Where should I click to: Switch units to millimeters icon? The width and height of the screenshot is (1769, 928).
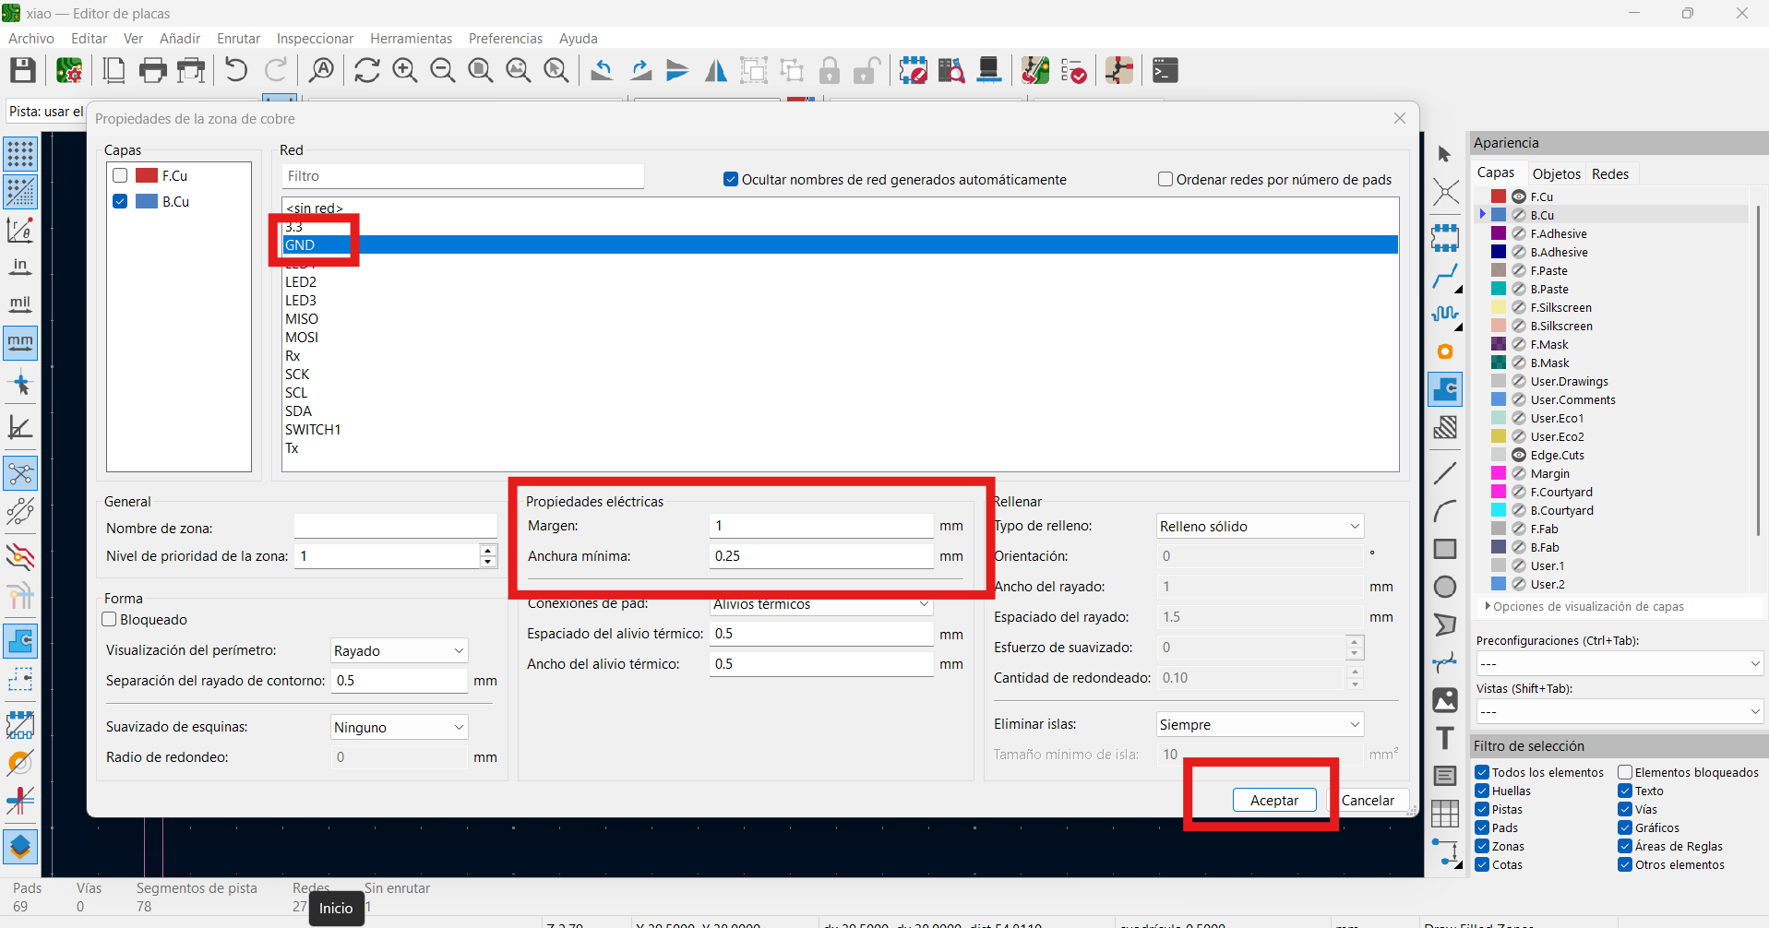pyautogui.click(x=20, y=343)
